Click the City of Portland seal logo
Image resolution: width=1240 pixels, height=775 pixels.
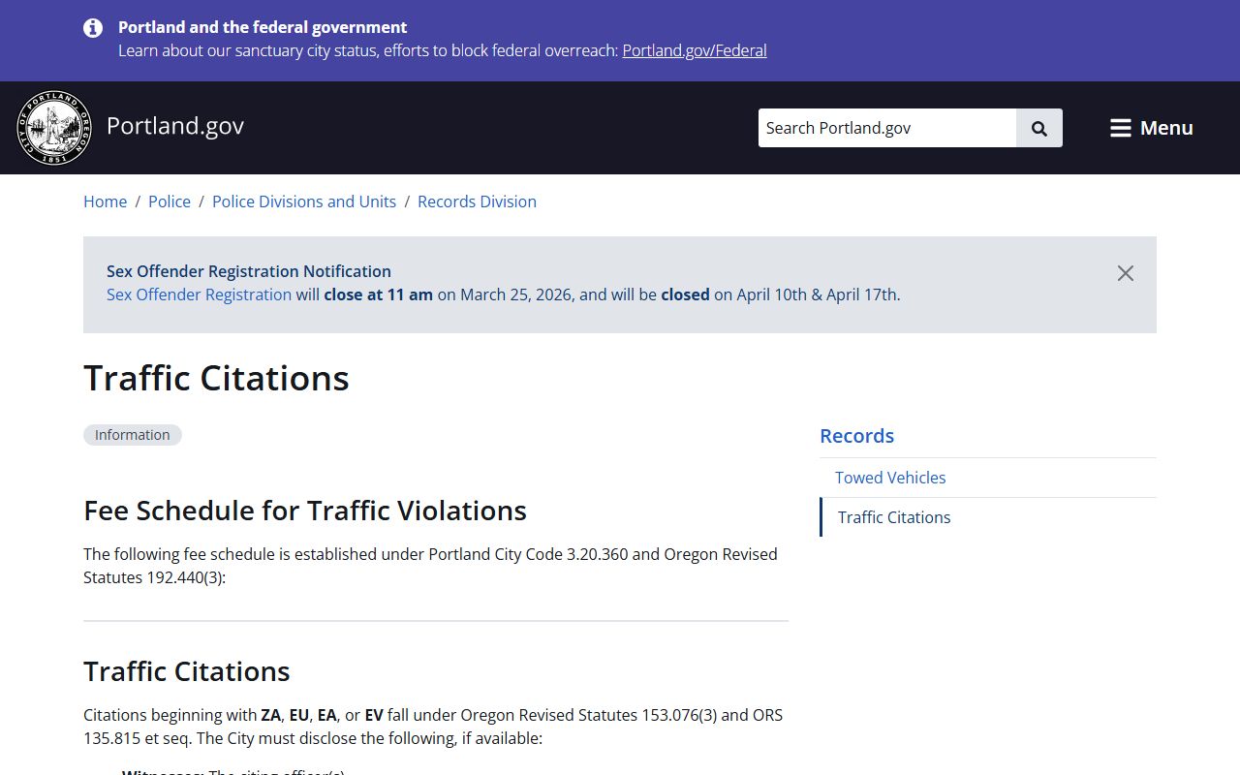54,128
